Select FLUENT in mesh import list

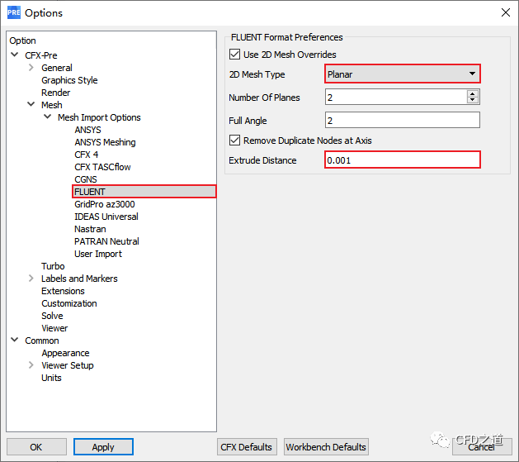click(90, 192)
